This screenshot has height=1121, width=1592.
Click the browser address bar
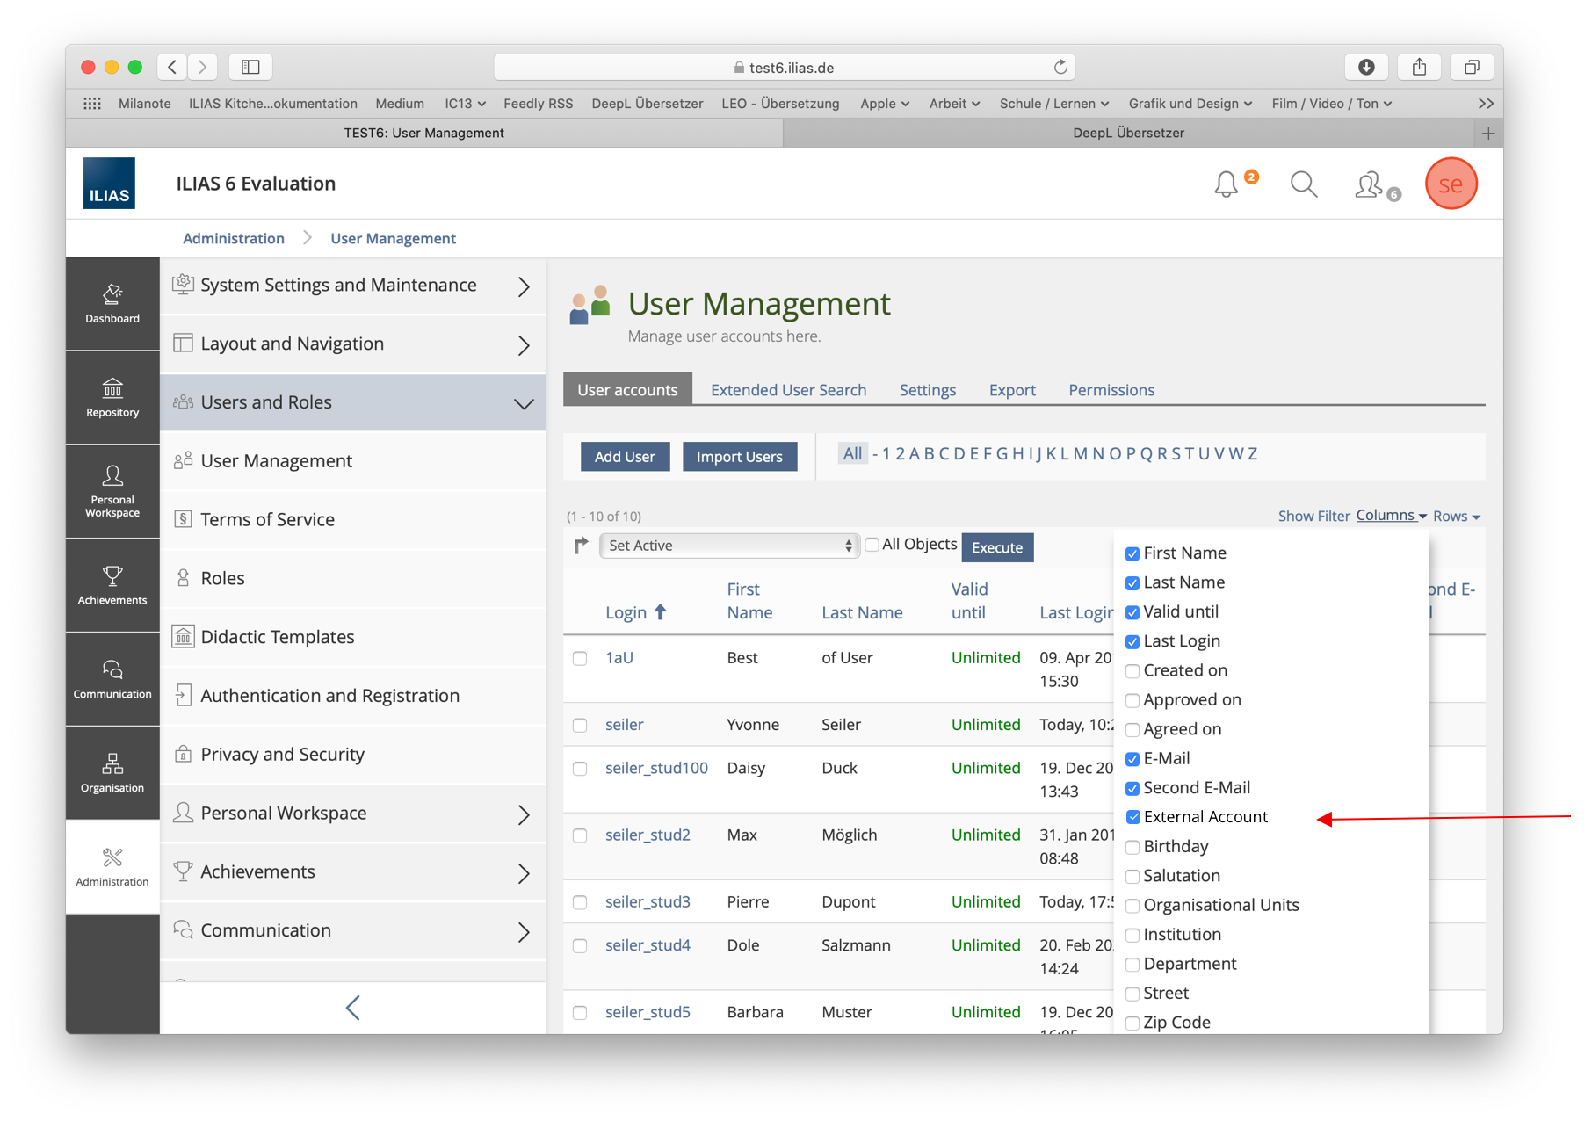coord(784,68)
